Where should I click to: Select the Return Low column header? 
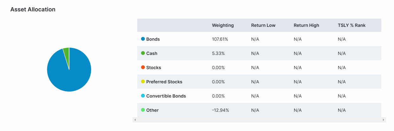[x=263, y=25]
